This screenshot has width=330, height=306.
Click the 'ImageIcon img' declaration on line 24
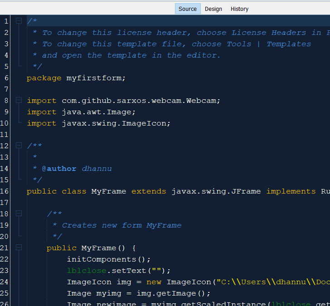coord(99,282)
